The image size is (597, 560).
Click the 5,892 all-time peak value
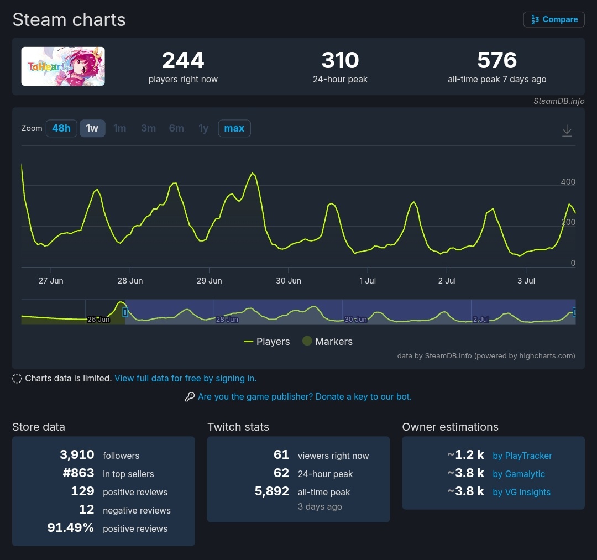pos(272,491)
